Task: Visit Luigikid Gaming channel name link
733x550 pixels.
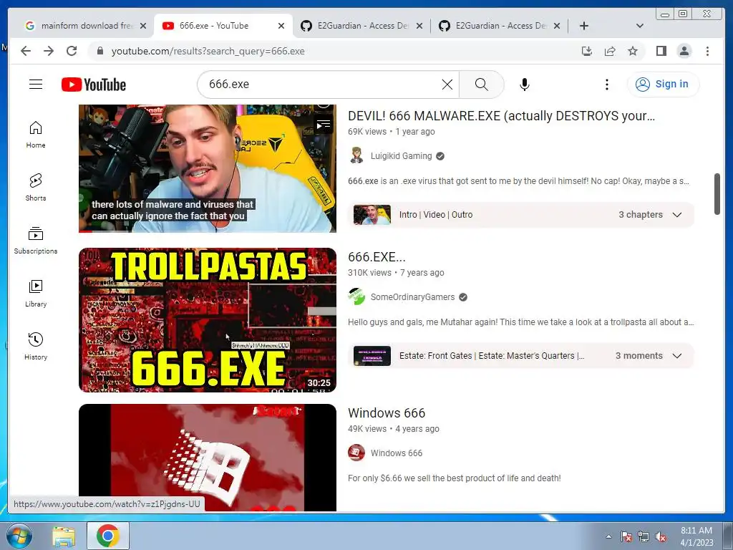Action: [x=401, y=155]
